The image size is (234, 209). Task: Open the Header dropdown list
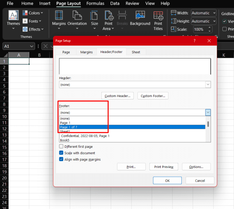point(208,85)
